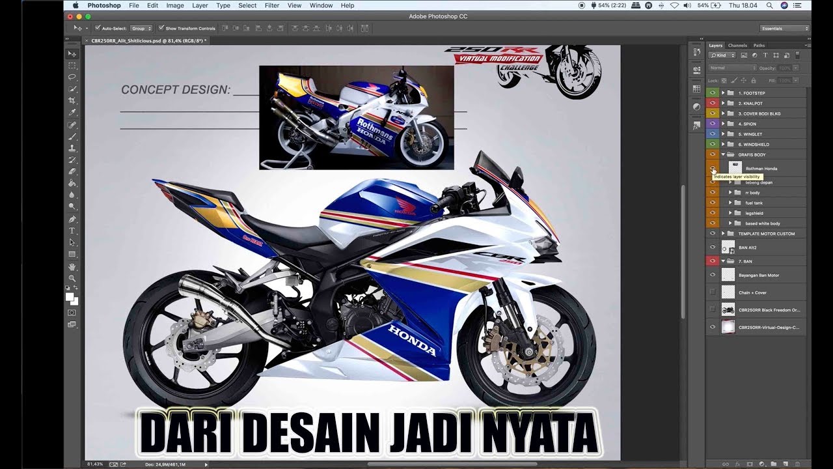Select the Eyedropper tool
833x469 pixels.
tap(72, 112)
